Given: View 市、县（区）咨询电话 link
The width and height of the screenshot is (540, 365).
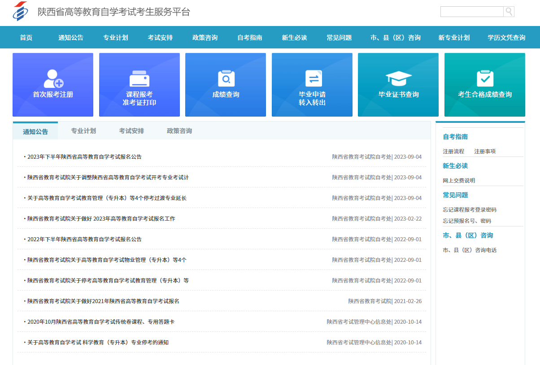Looking at the screenshot, I should tap(469, 250).
